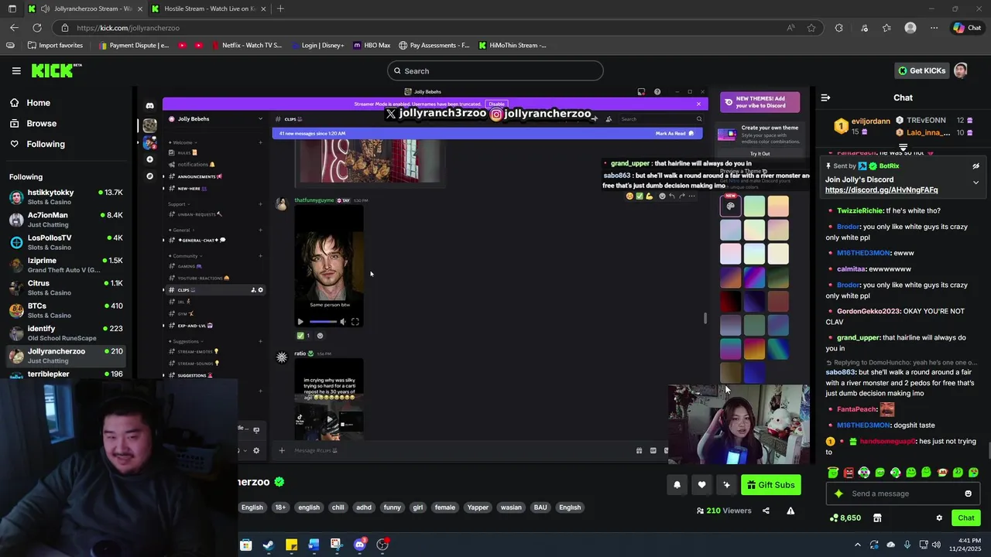Screen dimensions: 991x557
Task: Go back in browser
Action: point(14,28)
